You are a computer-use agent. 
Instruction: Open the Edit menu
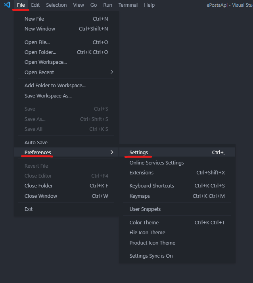pyautogui.click(x=35, y=5)
